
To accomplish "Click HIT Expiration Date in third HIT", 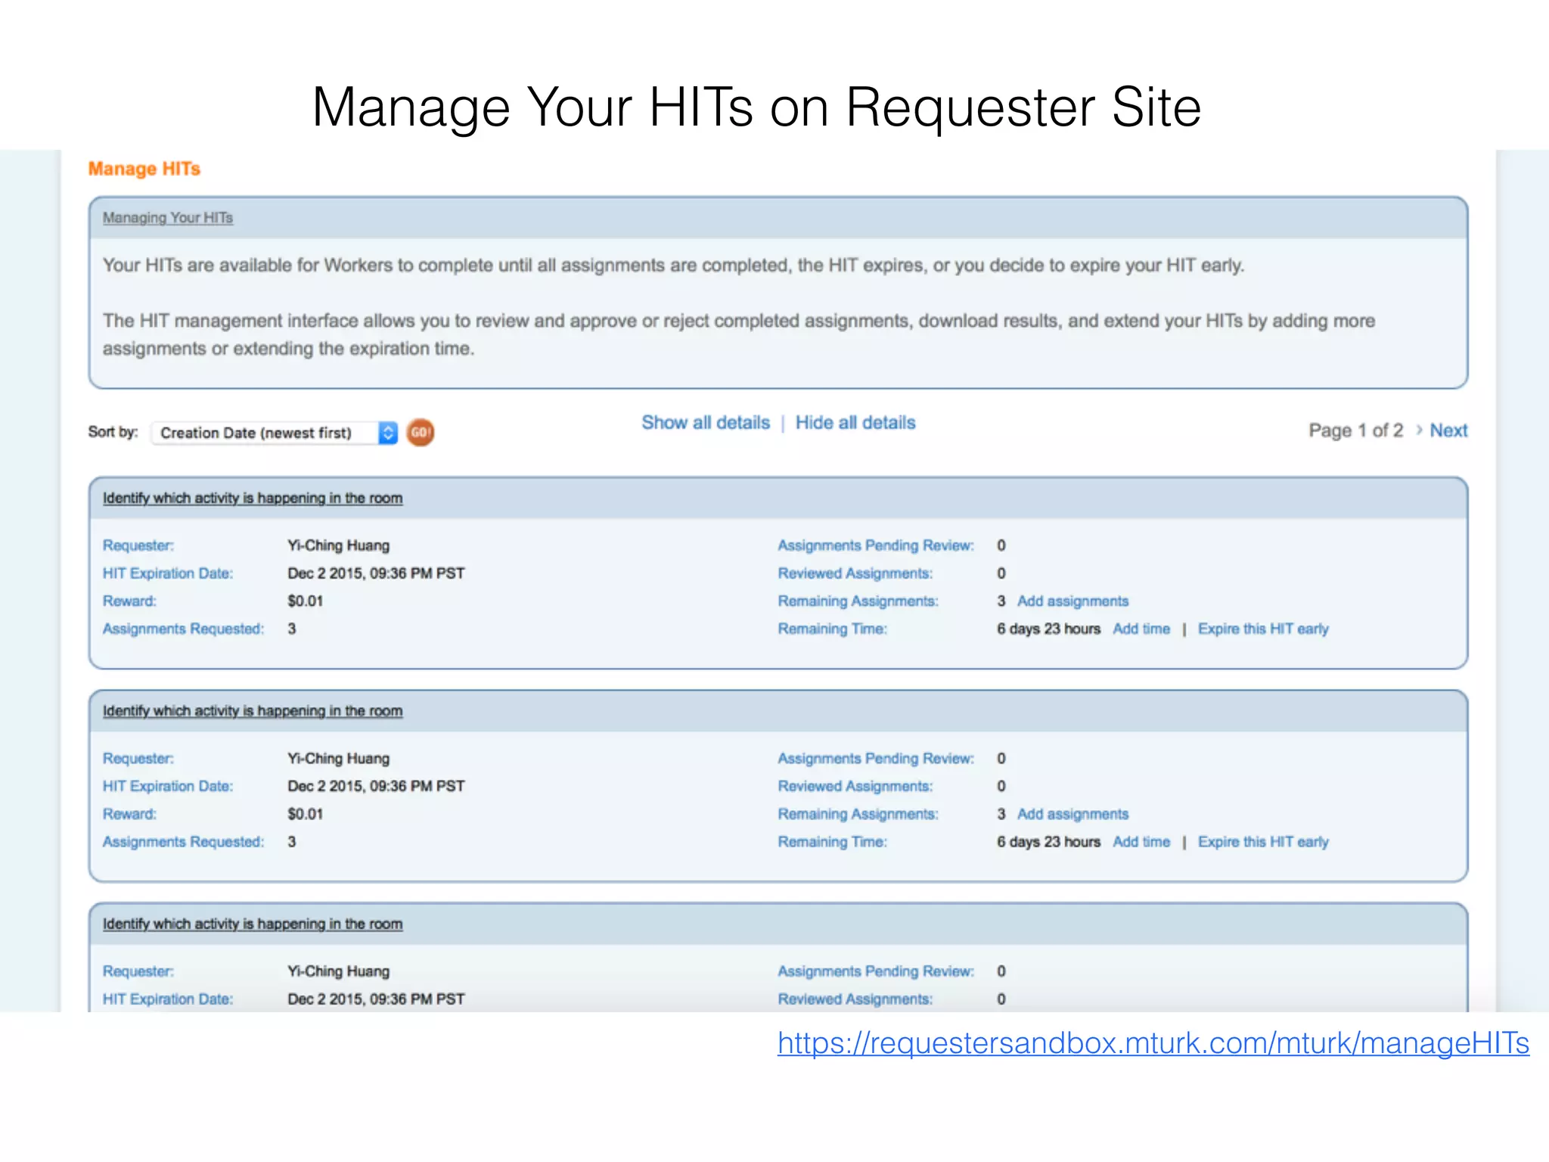I will 168,999.
